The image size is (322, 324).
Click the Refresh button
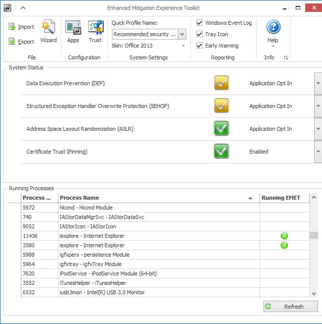290,307
